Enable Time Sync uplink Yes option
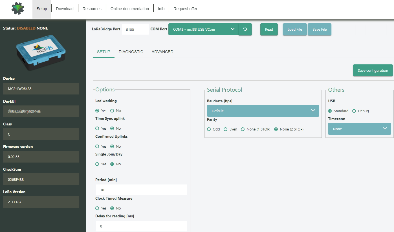Screen dimensions: 394x232 click(x=97, y=129)
